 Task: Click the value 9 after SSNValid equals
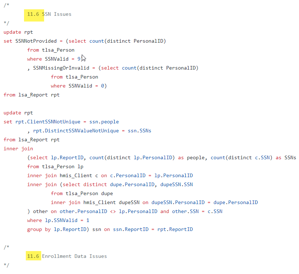(79, 59)
